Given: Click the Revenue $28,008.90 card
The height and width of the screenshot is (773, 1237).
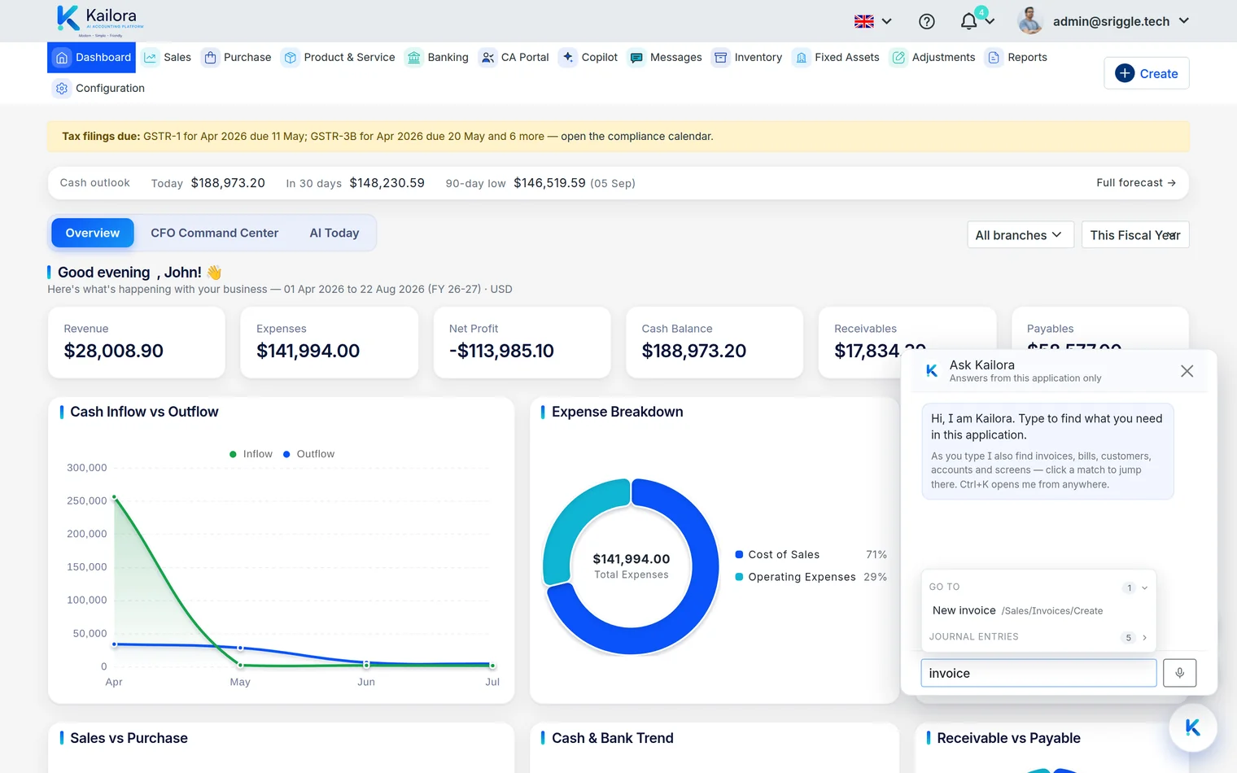Looking at the screenshot, I should 137,343.
